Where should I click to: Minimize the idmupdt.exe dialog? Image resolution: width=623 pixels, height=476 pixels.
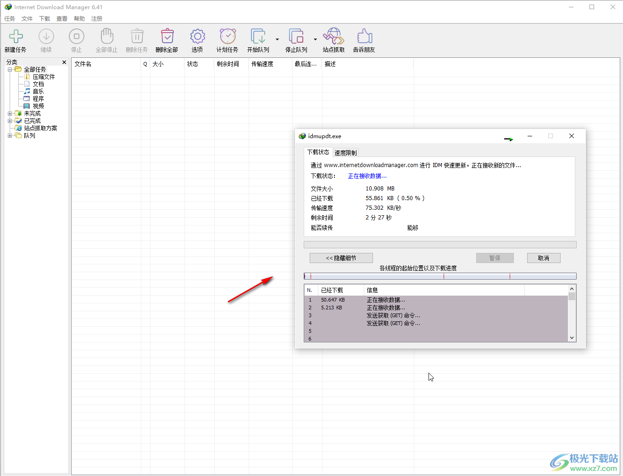[530, 136]
